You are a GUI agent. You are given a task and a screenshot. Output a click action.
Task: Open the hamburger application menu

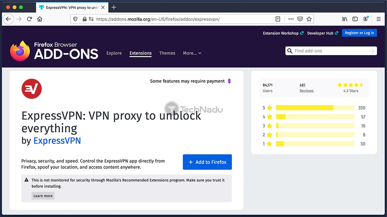click(379, 19)
